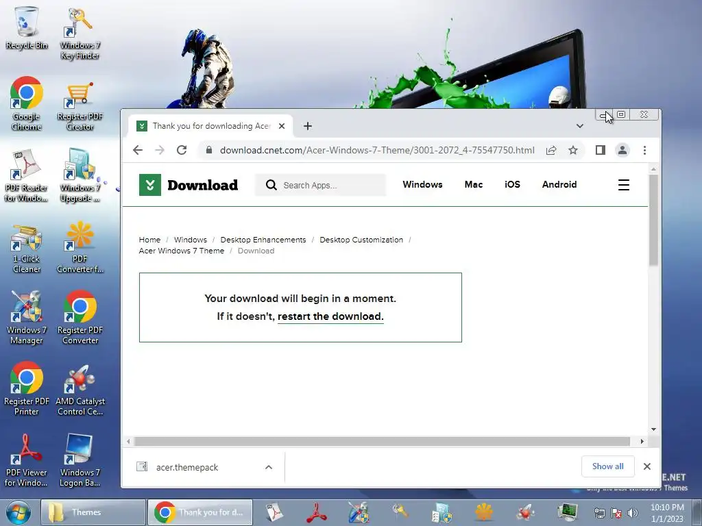The width and height of the screenshot is (702, 526).
Task: Click Show all downloads button
Action: coord(607,466)
